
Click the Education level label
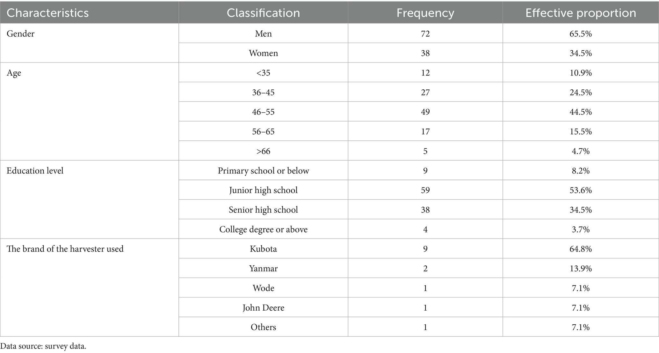[x=35, y=171]
